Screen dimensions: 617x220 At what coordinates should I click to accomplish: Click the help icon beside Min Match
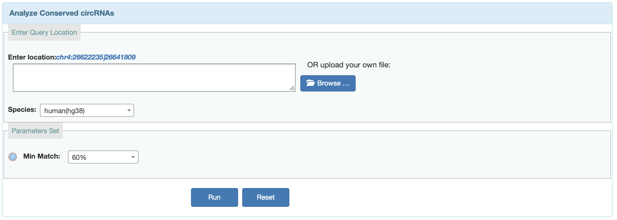[13, 157]
